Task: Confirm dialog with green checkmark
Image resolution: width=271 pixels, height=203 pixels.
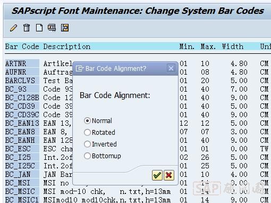Action: click(157, 175)
